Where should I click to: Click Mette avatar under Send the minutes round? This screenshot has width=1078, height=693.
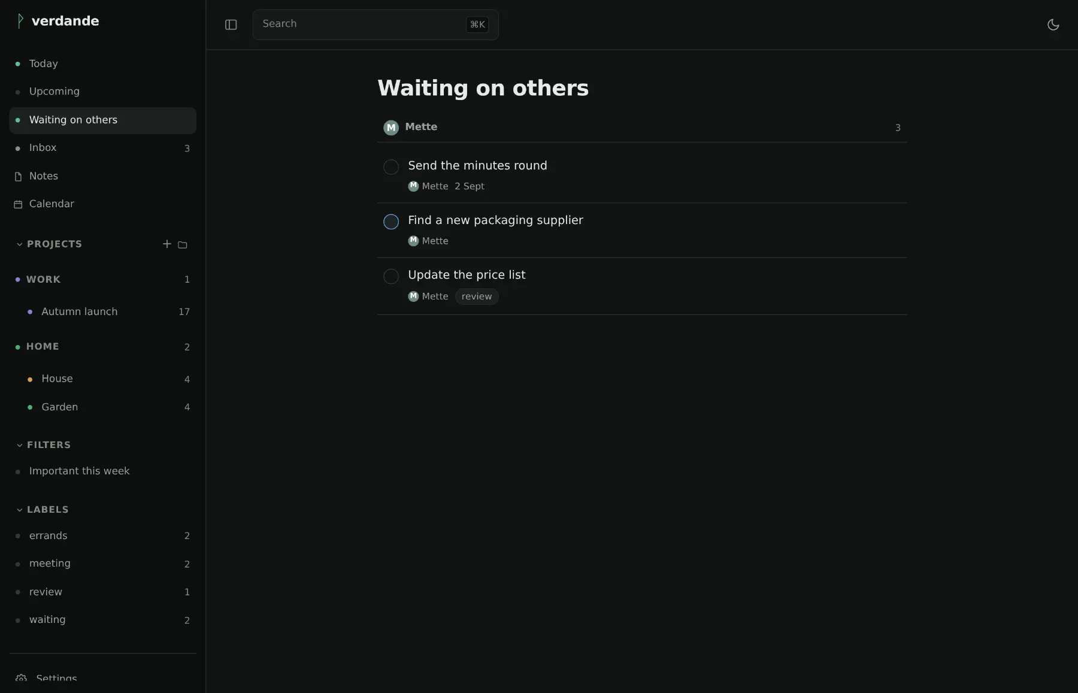pos(413,186)
